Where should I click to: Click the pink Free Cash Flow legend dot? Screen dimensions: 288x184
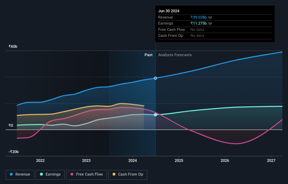(72, 174)
